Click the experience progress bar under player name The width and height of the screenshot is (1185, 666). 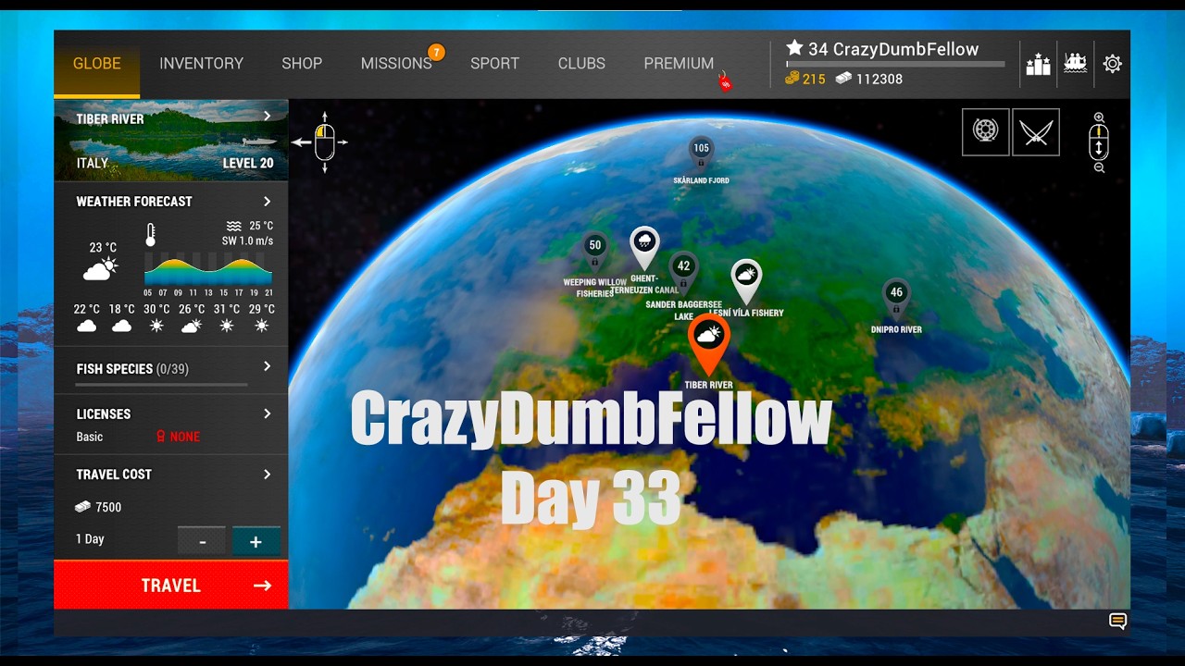[x=895, y=65]
